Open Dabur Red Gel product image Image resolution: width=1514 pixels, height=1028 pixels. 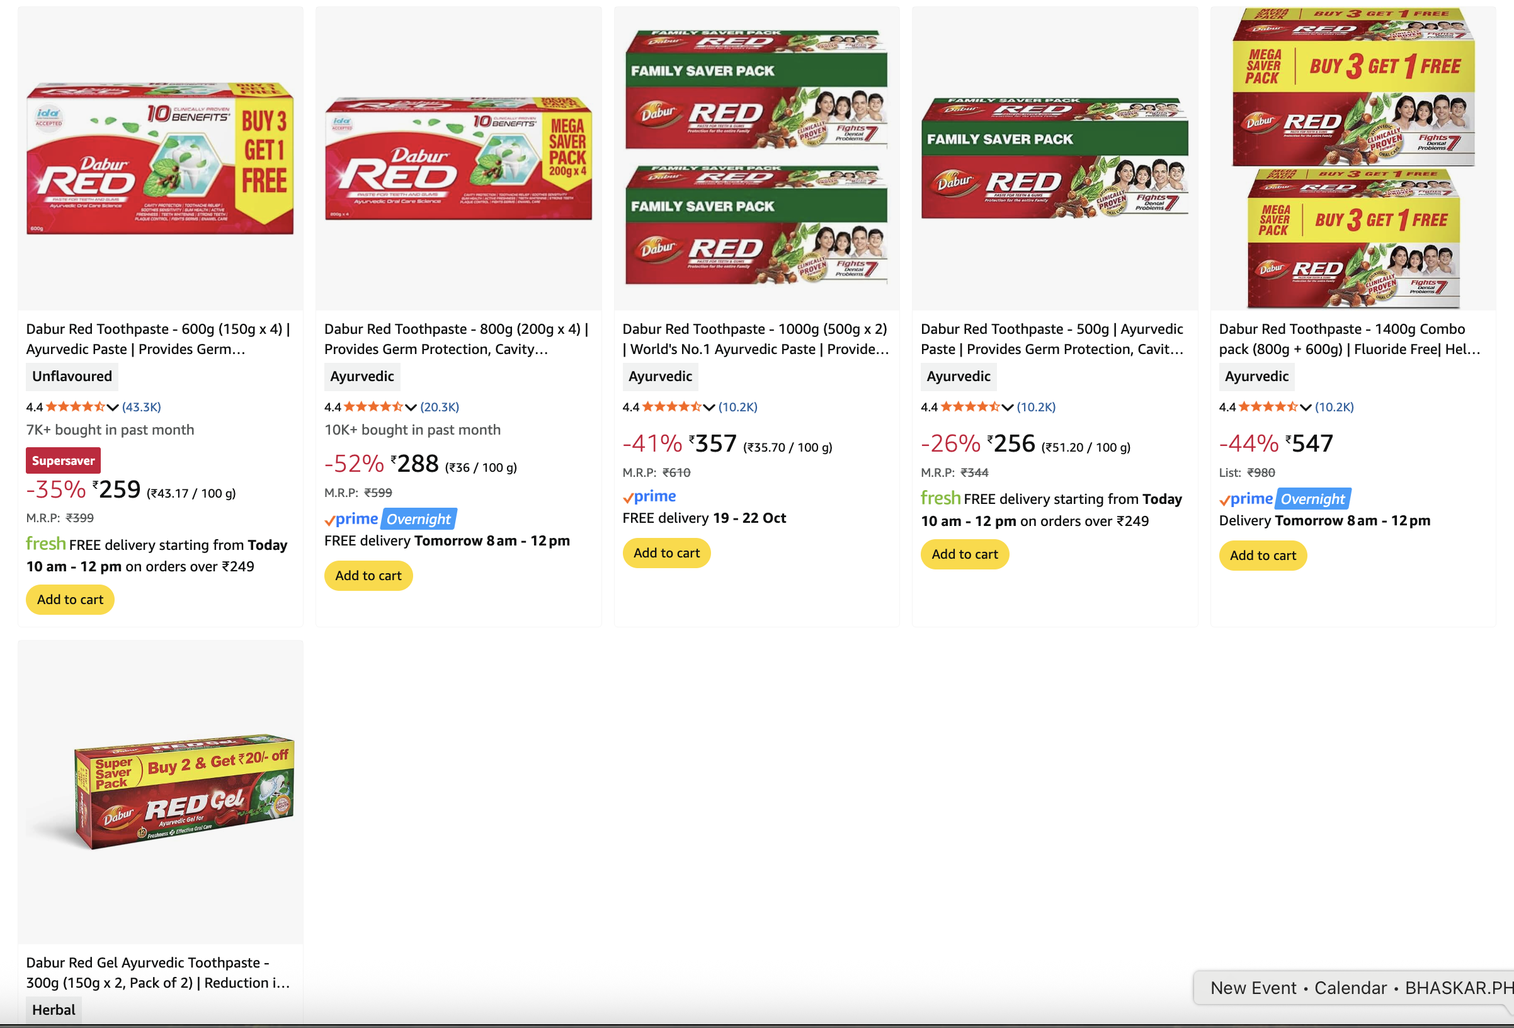160,792
